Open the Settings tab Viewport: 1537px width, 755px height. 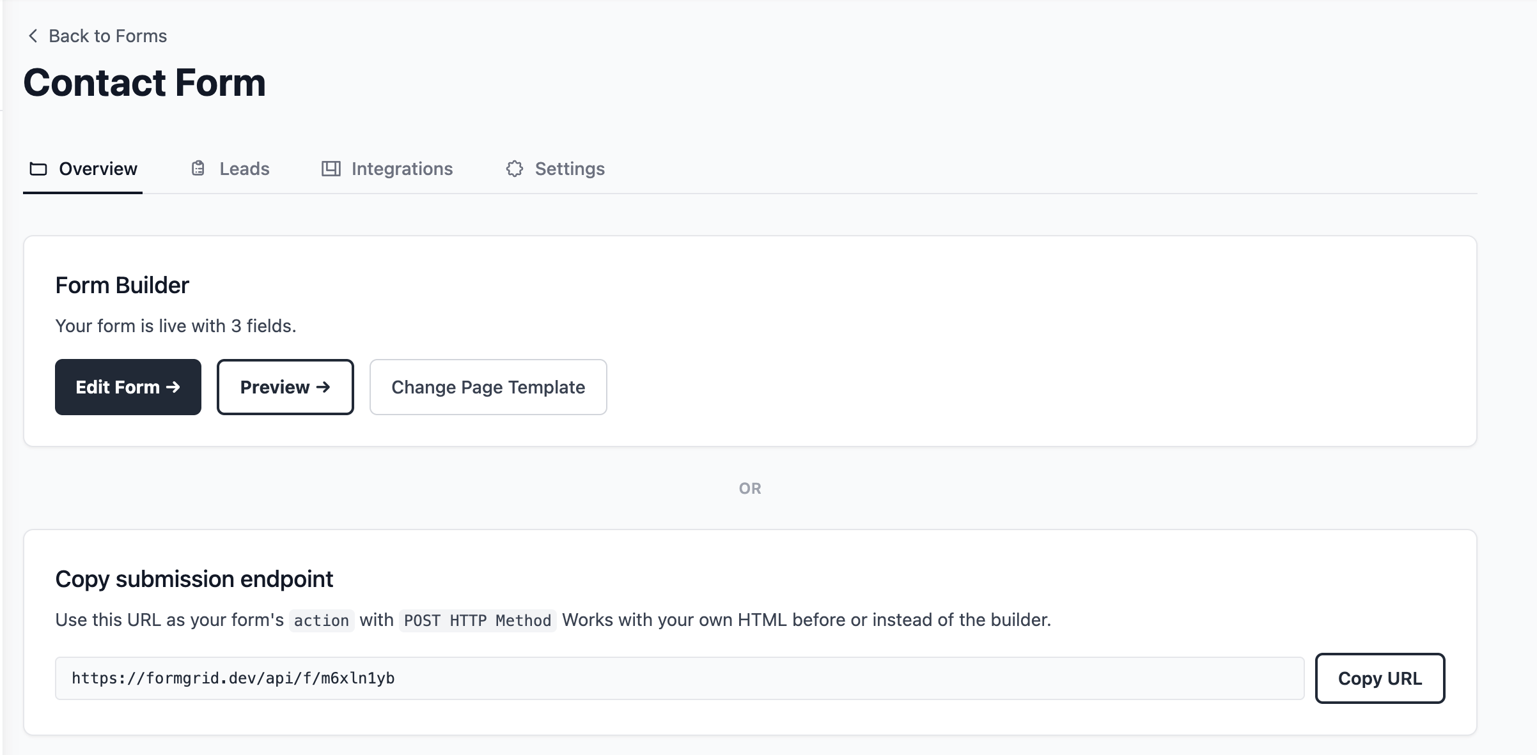point(555,169)
